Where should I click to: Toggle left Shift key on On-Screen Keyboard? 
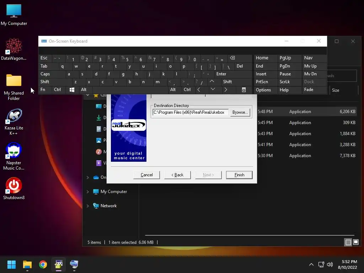click(55, 82)
